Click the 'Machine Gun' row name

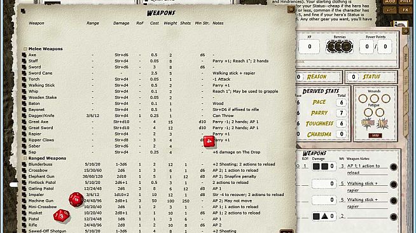41,201
